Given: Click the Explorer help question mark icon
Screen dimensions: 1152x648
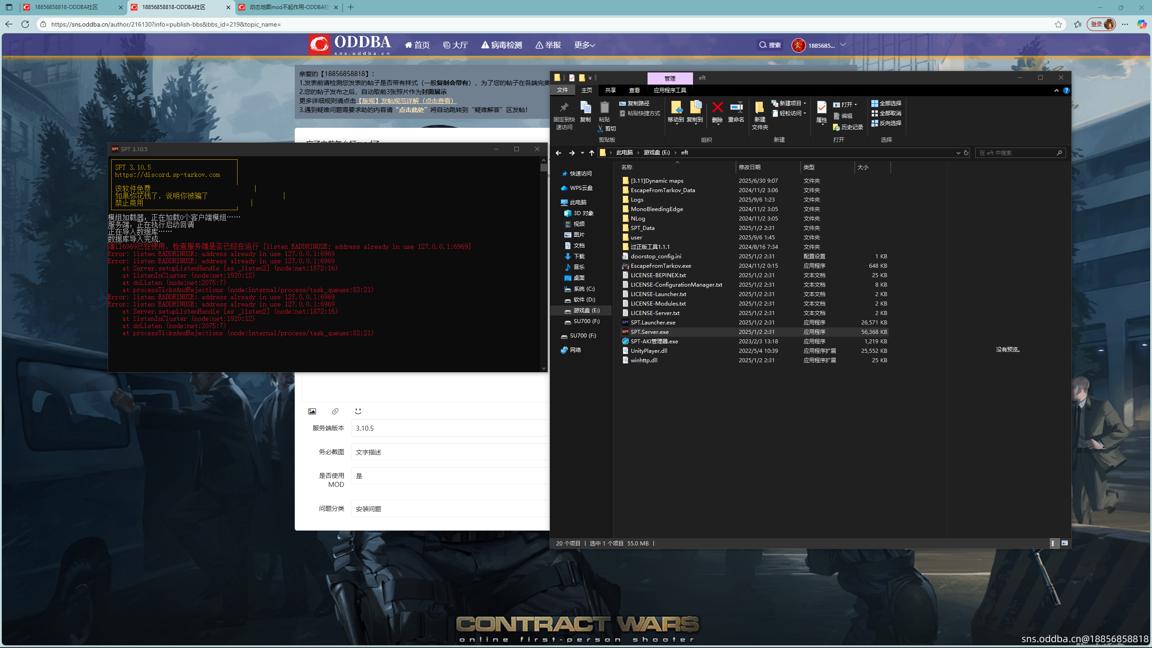Looking at the screenshot, I should pos(1066,90).
